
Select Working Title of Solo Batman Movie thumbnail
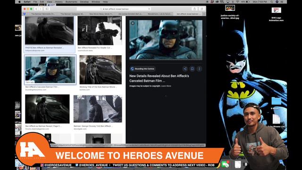click(x=101, y=70)
